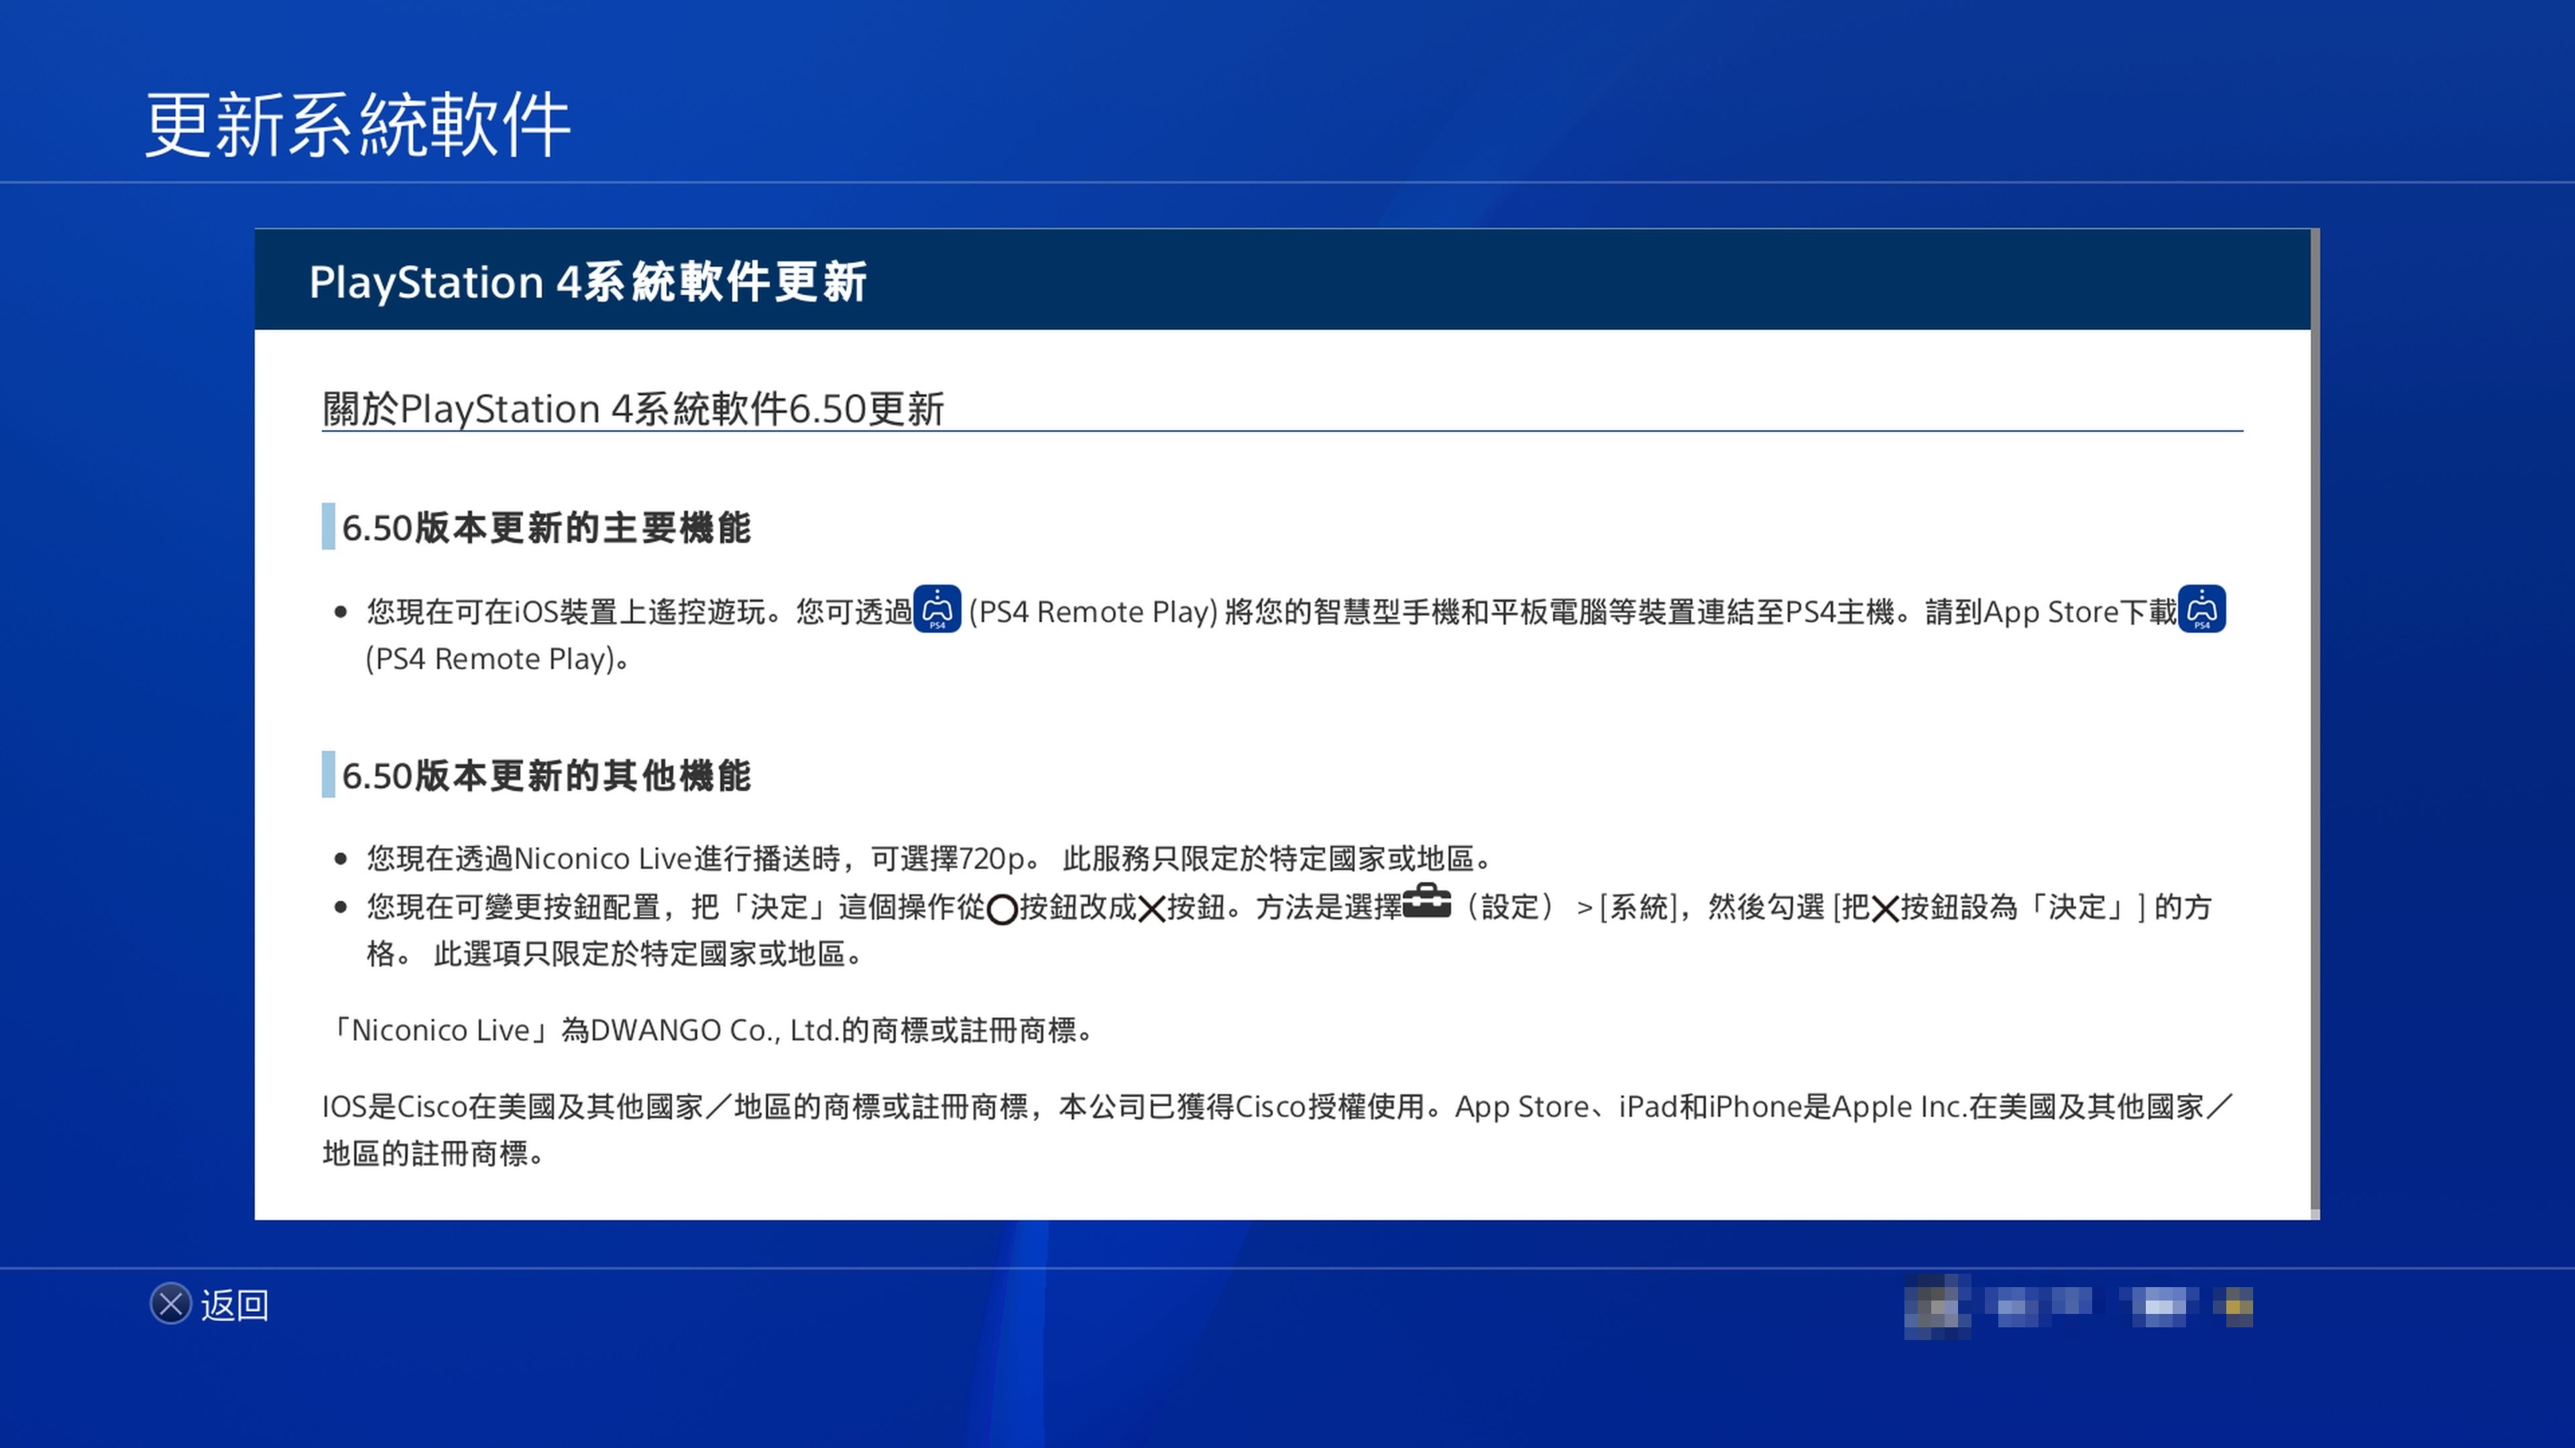
Task: Click the section heading 6.50版本更新的其他機能
Action: click(x=546, y=776)
